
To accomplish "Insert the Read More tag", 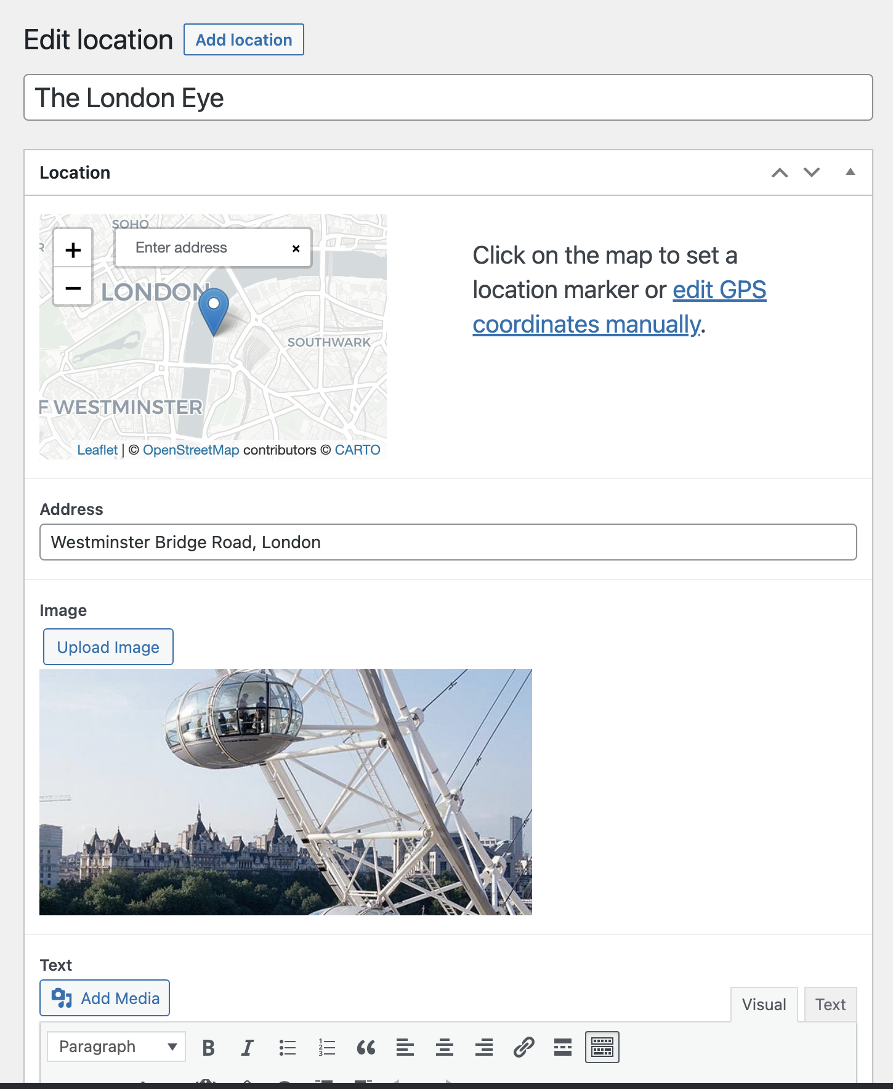I will pyautogui.click(x=563, y=1047).
